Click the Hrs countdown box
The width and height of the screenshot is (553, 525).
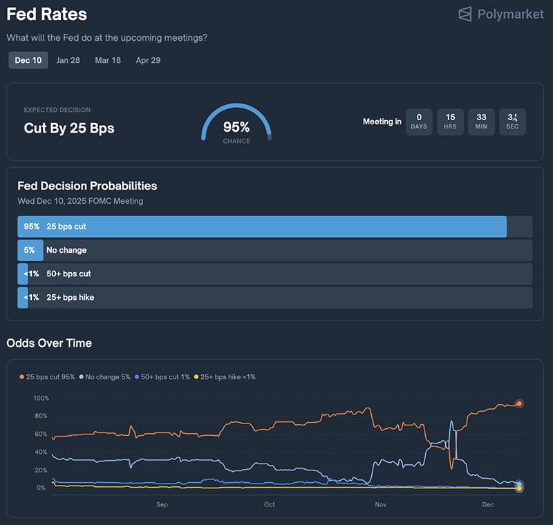coord(450,122)
